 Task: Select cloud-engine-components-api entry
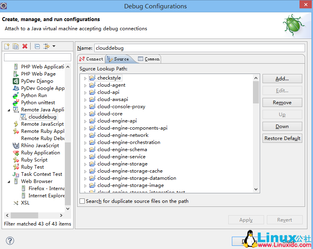132,128
